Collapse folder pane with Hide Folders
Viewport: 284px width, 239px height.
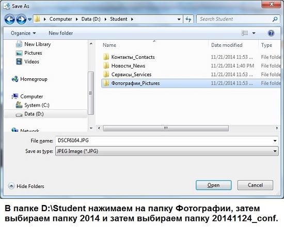click(x=26, y=186)
